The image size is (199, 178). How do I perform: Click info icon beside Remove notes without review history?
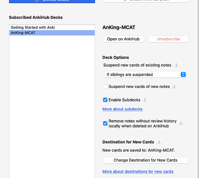[181, 123]
